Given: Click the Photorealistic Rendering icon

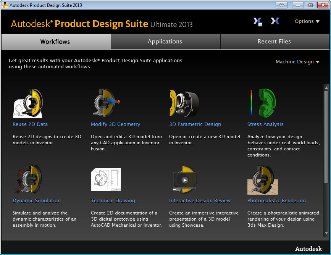Looking at the screenshot, I should [263, 180].
